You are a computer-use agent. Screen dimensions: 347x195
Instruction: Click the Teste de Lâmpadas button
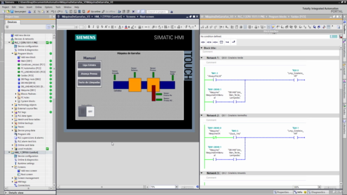pyautogui.click(x=89, y=82)
